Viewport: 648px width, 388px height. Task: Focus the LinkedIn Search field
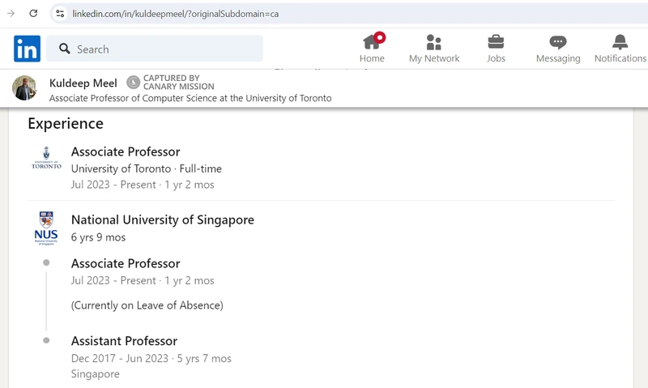[155, 49]
